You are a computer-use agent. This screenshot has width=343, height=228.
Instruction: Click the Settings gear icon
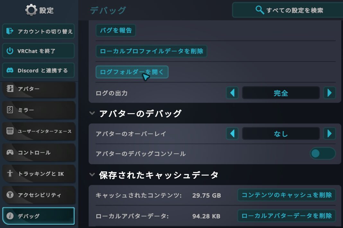click(31, 10)
